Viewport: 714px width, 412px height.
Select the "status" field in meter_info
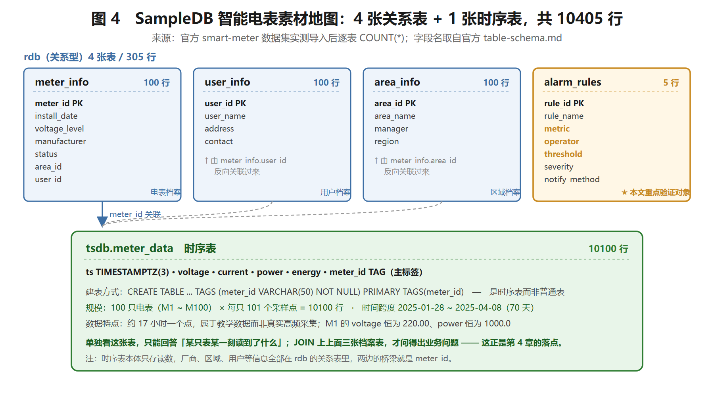(46, 154)
